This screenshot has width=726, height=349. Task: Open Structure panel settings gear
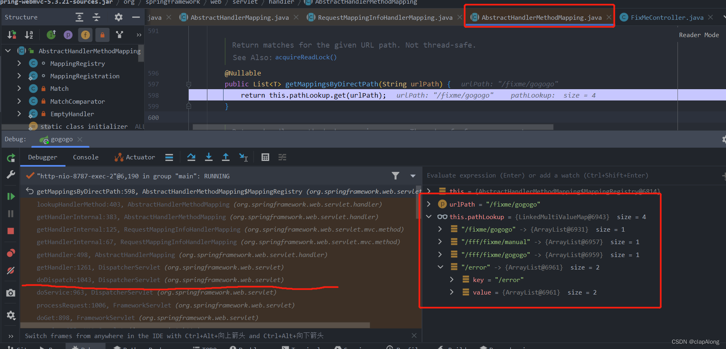coord(118,17)
